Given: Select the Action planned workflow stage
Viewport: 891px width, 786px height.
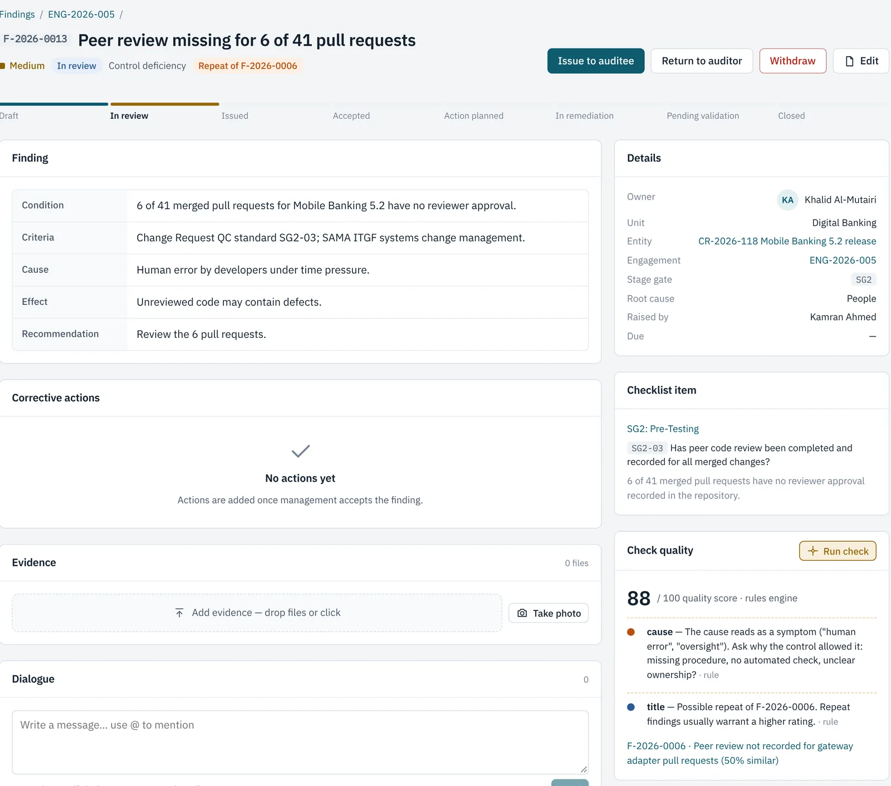Looking at the screenshot, I should click(x=473, y=115).
